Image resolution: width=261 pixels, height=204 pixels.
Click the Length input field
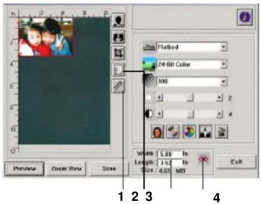(170, 163)
